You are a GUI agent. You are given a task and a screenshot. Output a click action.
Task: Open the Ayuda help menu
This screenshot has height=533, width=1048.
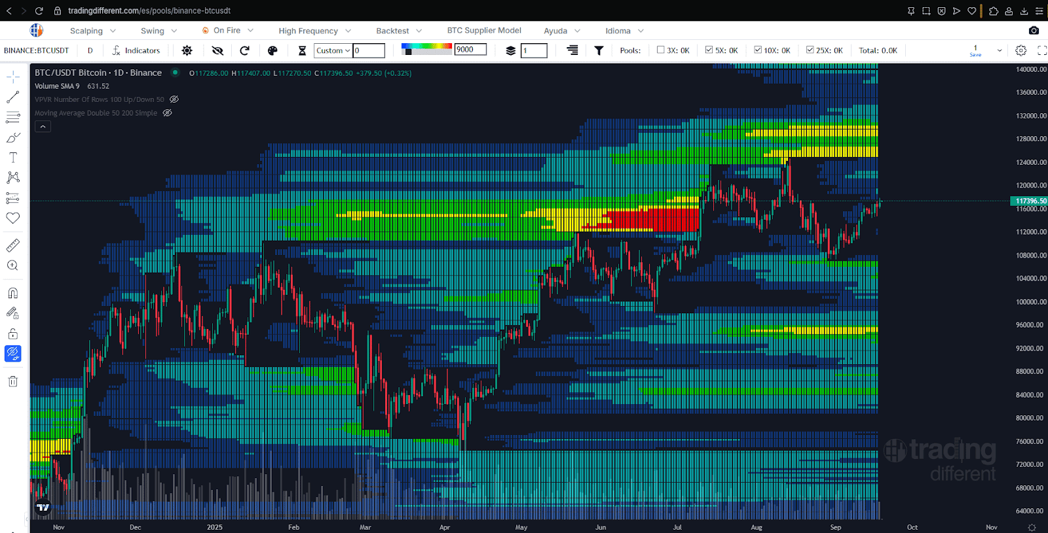coord(562,31)
